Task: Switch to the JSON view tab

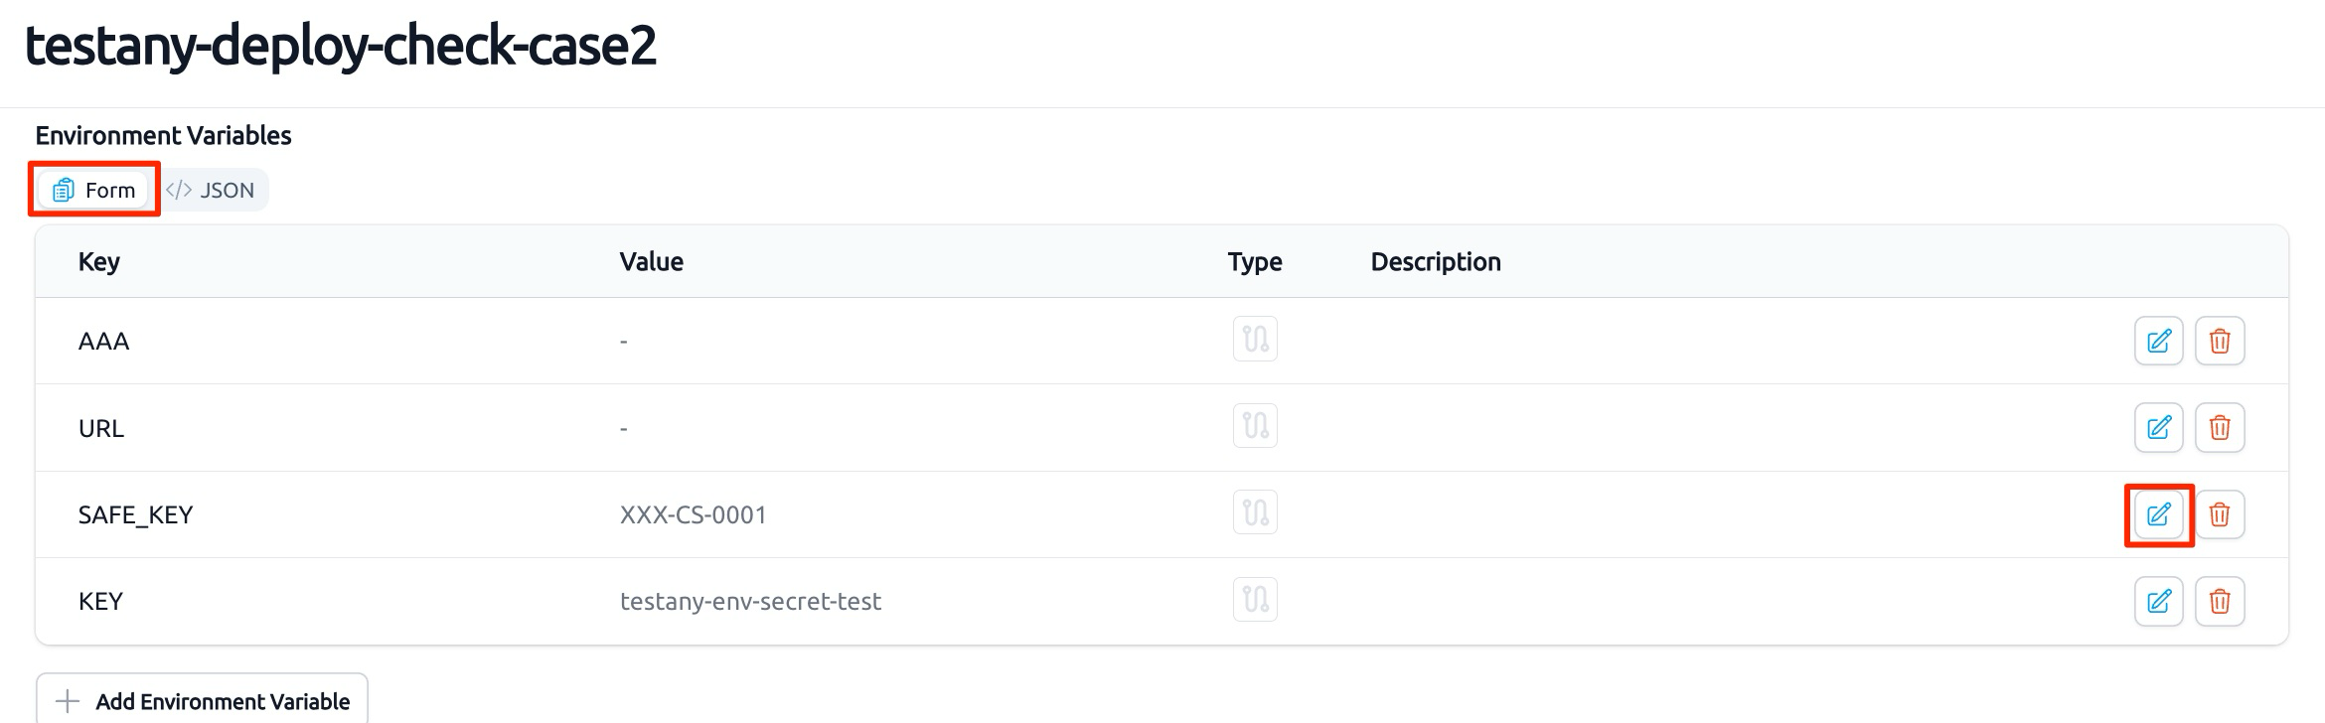Action: (211, 190)
